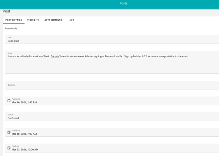Click the Published date value Mar 16, 2026
Image resolution: width=219 pixels, height=156 pixels.
click(24, 103)
